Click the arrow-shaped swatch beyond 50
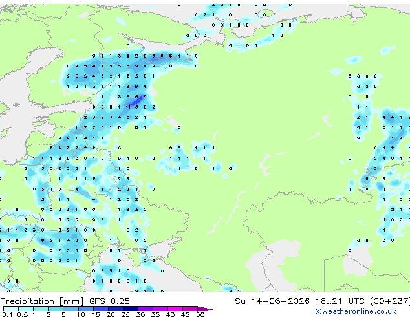The height and width of the screenshot is (317, 410). tap(205, 309)
